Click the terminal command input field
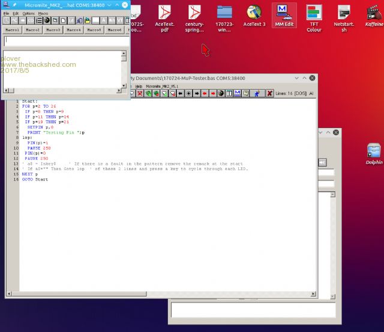Screen dimensions: 384x332 [65, 41]
